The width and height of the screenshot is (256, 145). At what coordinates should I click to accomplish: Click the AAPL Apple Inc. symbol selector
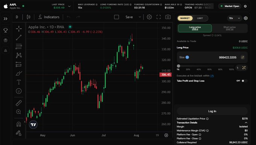[14, 6]
